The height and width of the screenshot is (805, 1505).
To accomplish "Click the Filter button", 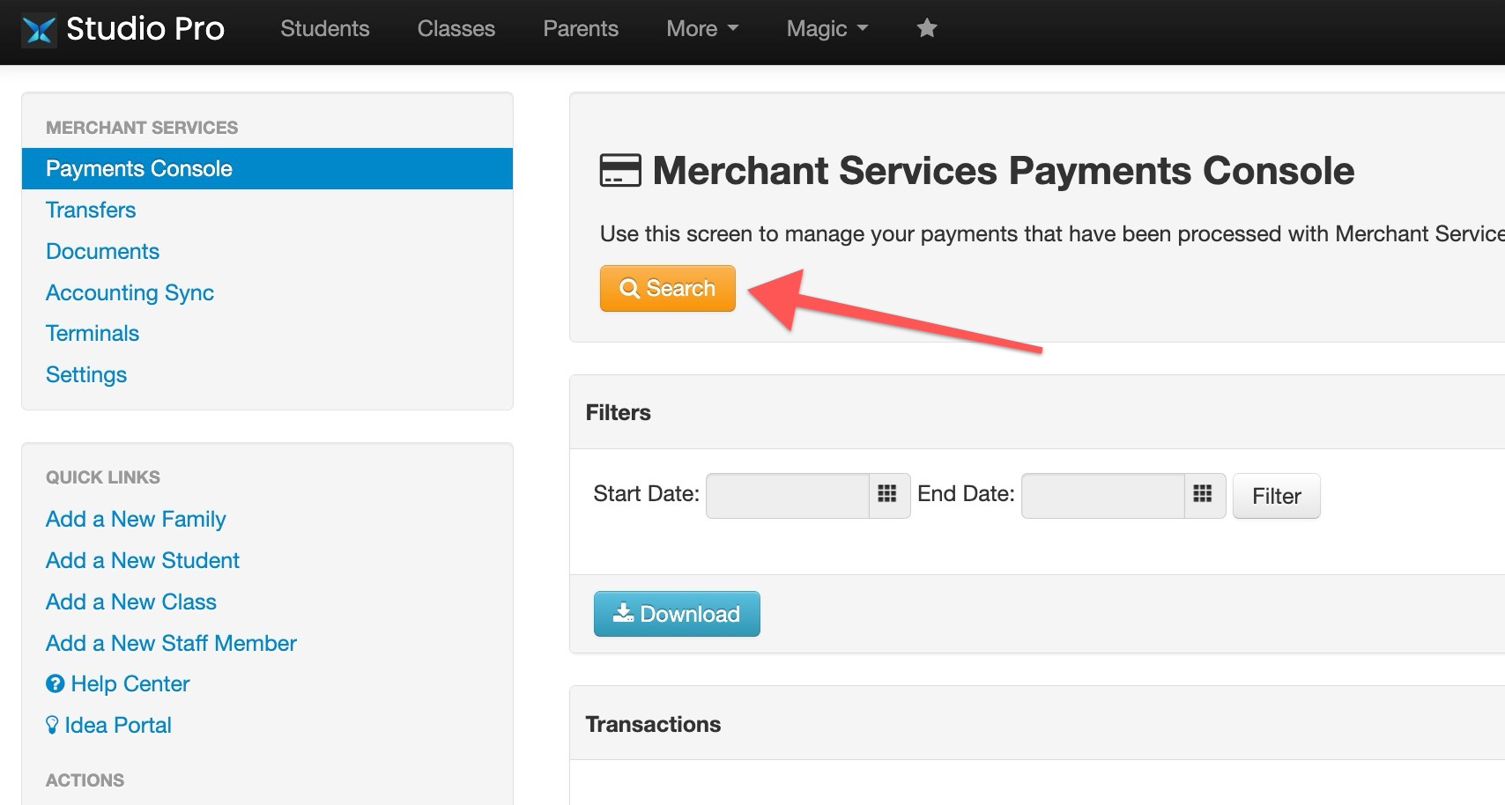I will pos(1276,496).
